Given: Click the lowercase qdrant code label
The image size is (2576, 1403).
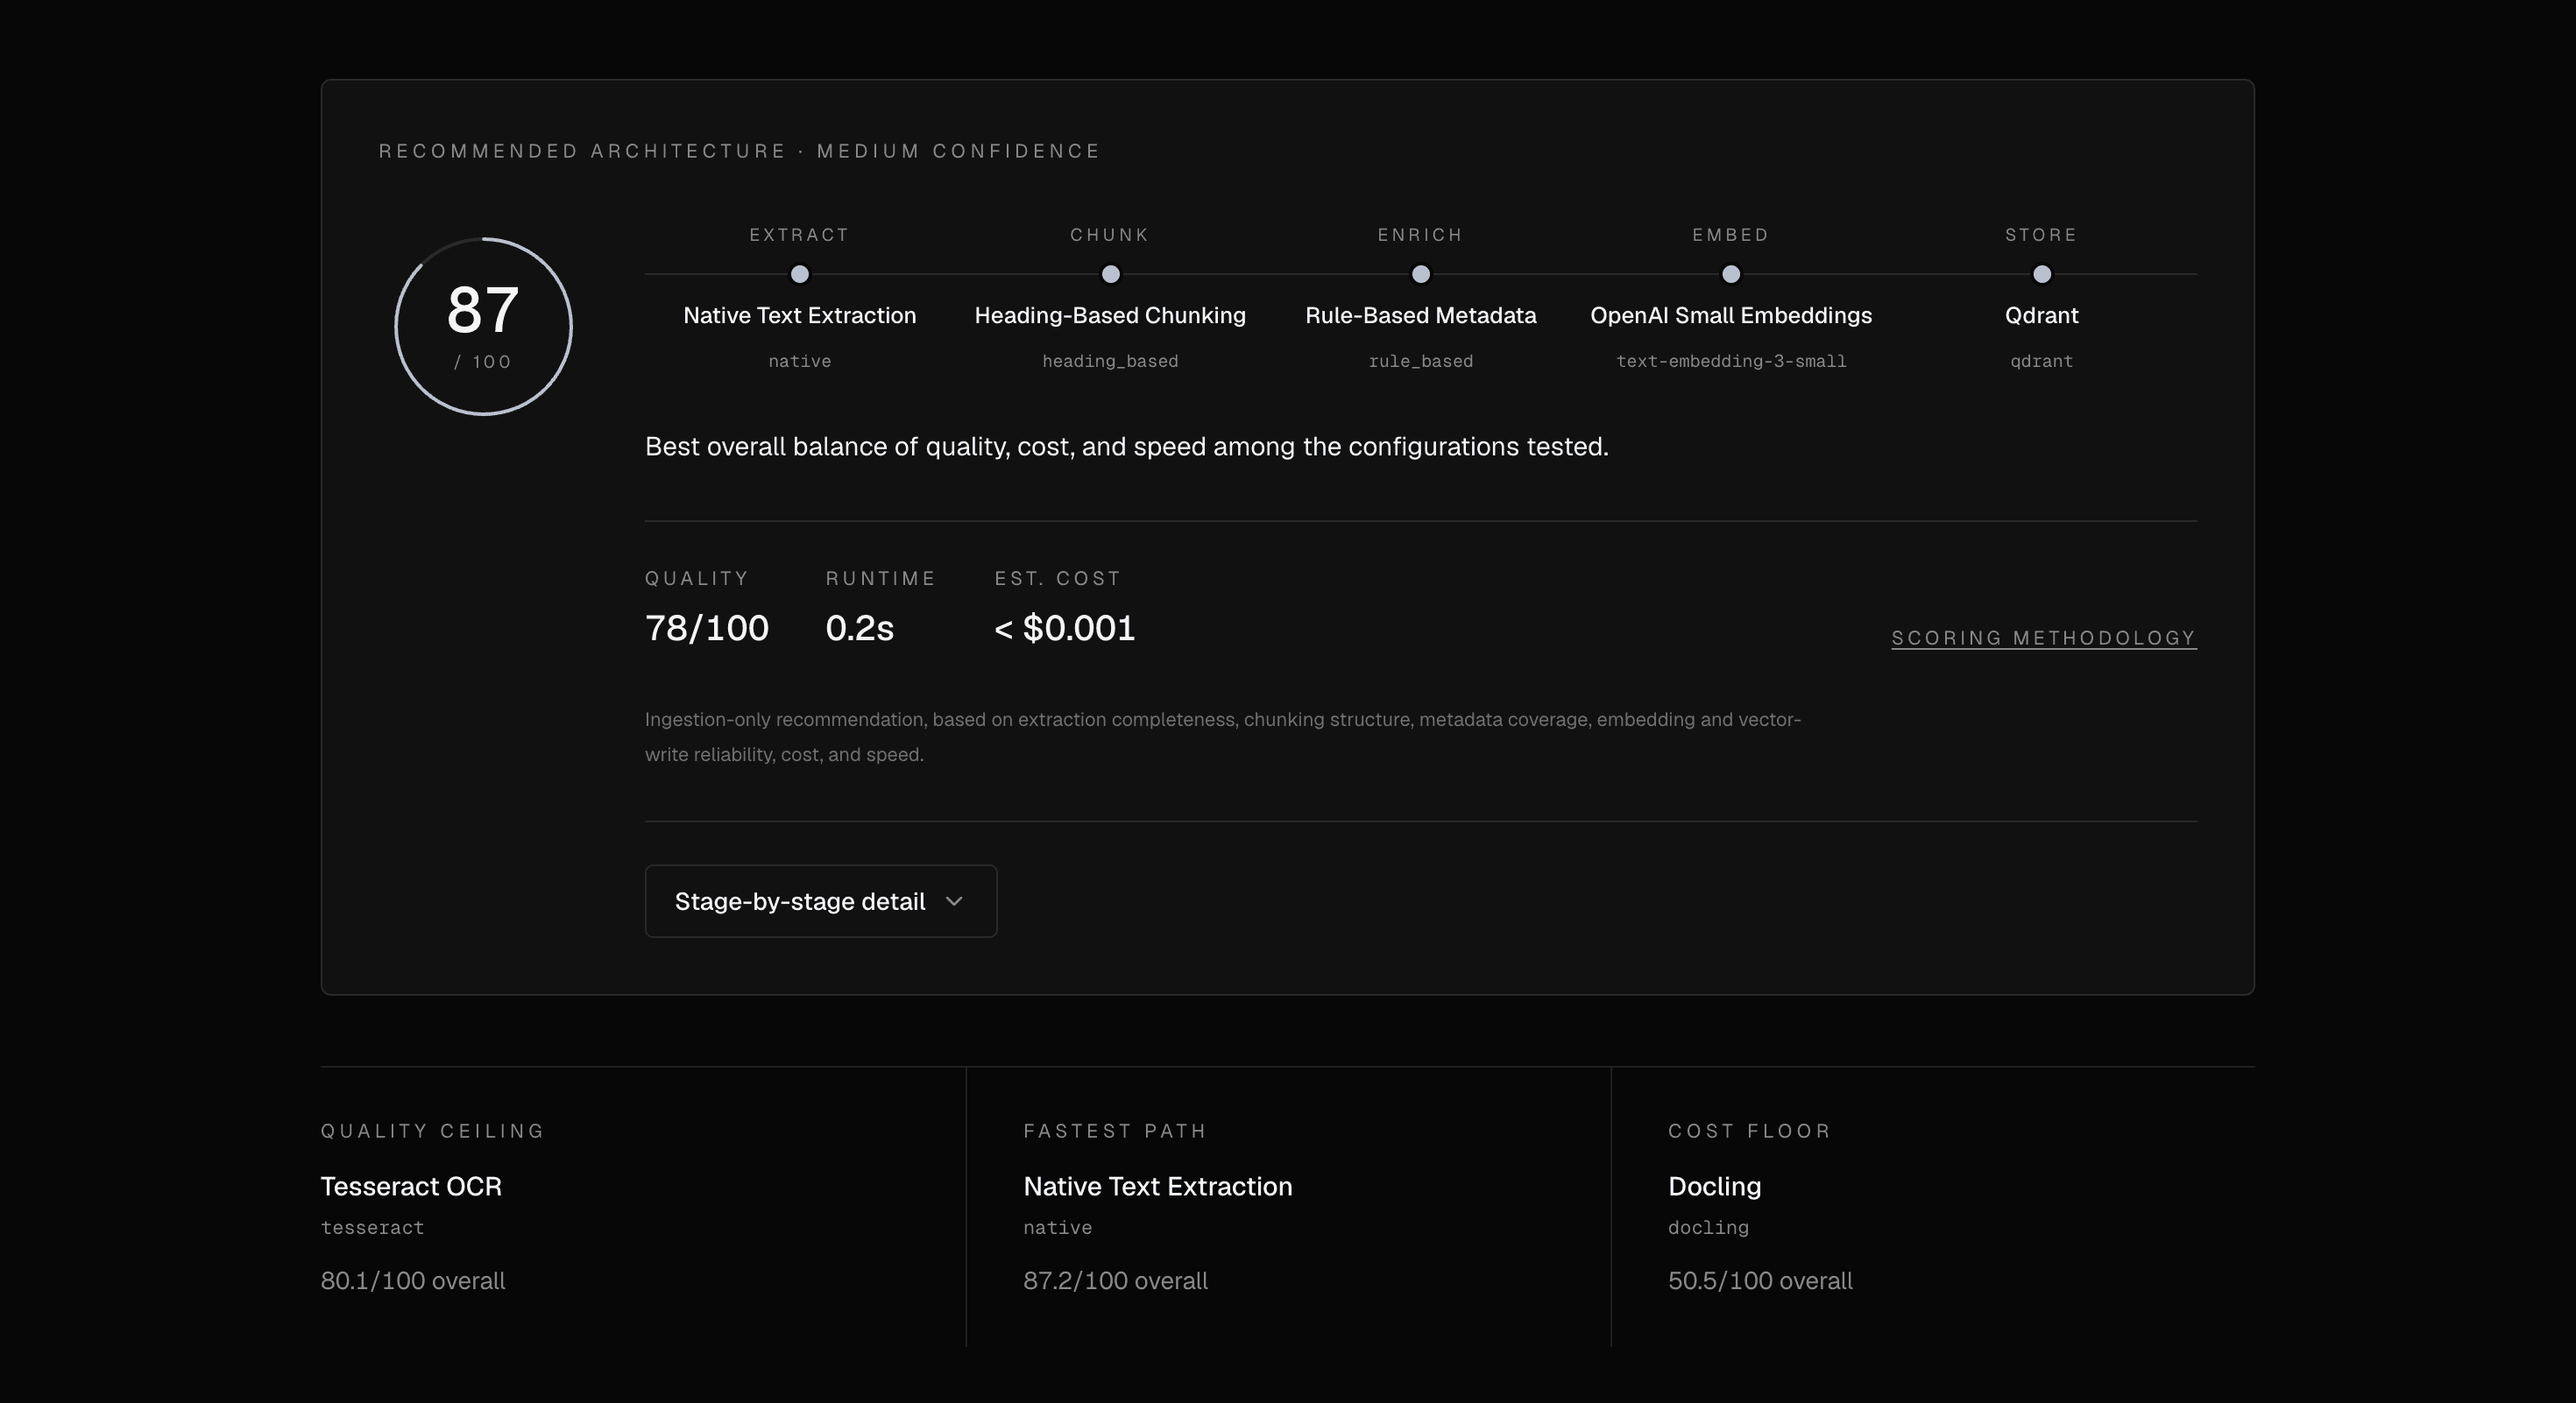Looking at the screenshot, I should coord(2042,361).
